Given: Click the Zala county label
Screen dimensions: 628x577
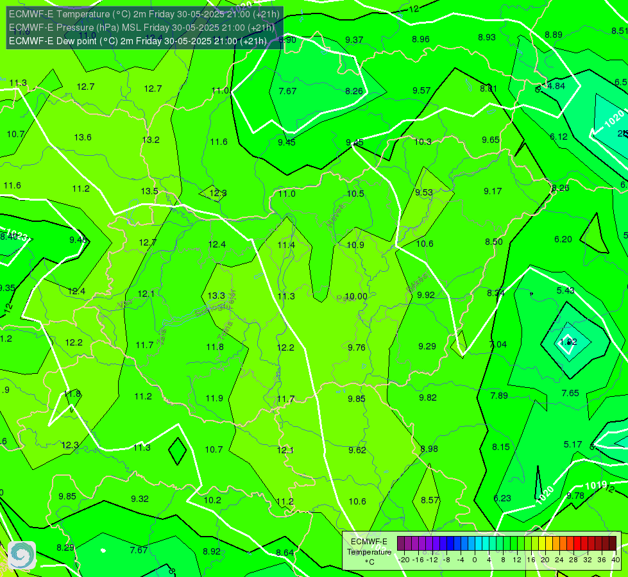Looking at the screenshot, I should point(162,337).
